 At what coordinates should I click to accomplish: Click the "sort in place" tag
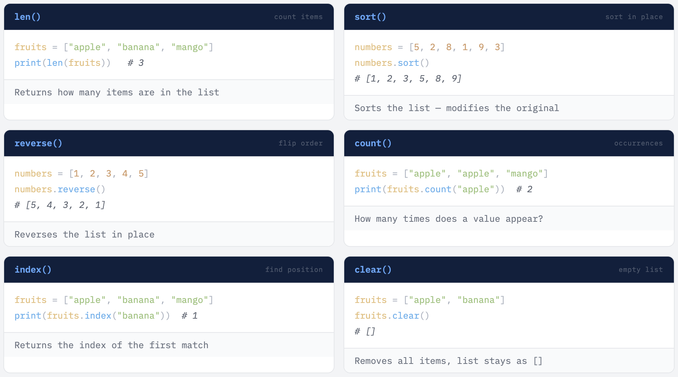coord(634,17)
